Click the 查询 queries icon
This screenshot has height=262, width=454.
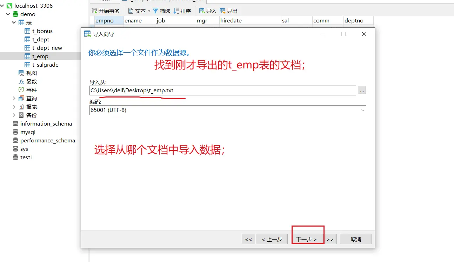tap(21, 99)
